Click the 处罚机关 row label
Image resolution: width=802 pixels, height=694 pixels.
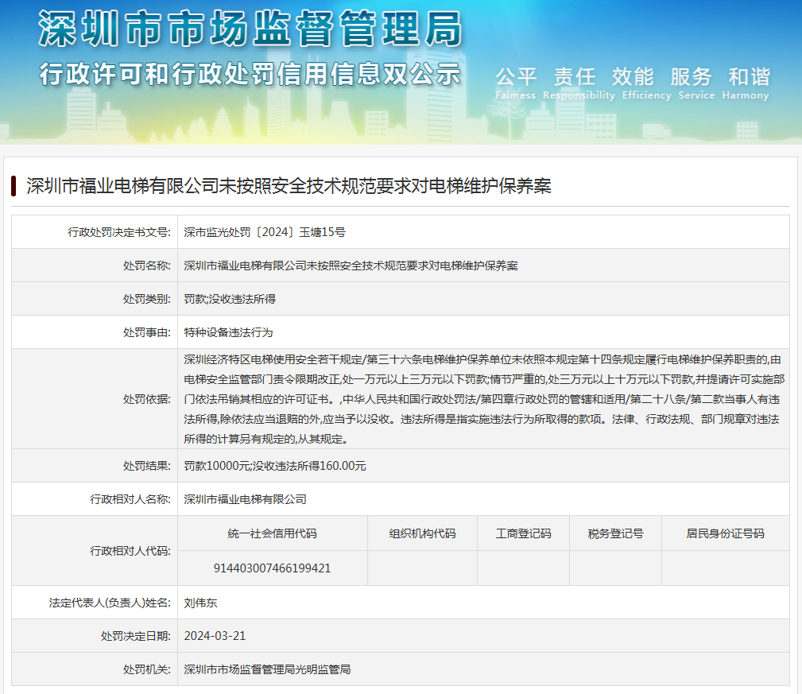point(147,669)
